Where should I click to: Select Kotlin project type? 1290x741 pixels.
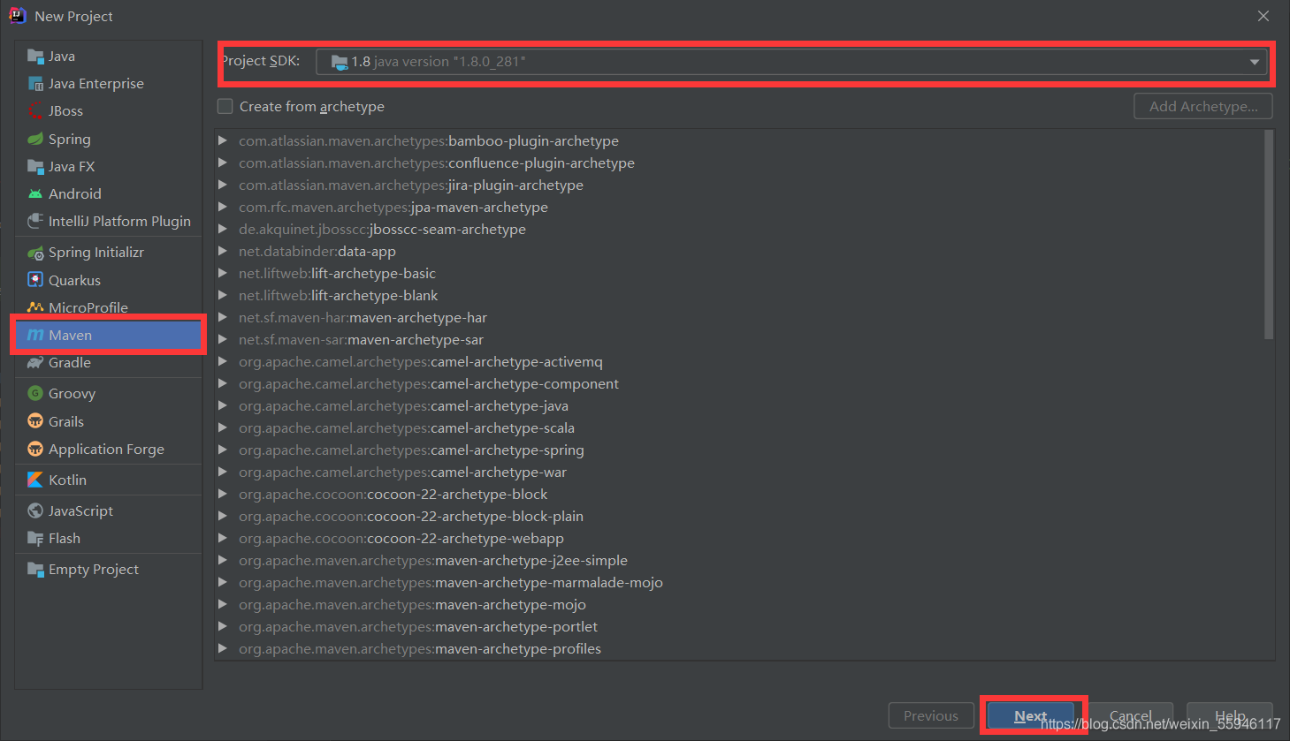(108, 480)
